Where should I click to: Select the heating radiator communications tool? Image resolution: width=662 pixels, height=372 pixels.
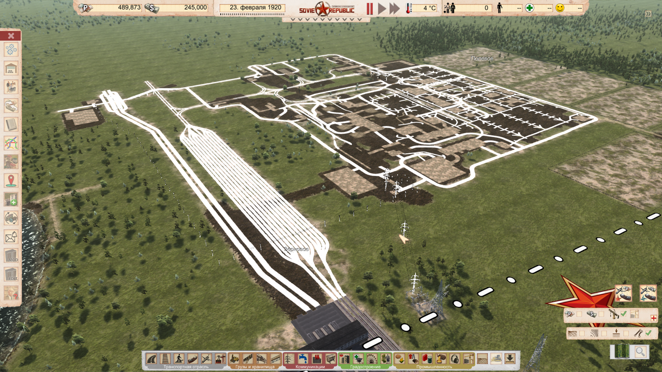pyautogui.click(x=317, y=359)
